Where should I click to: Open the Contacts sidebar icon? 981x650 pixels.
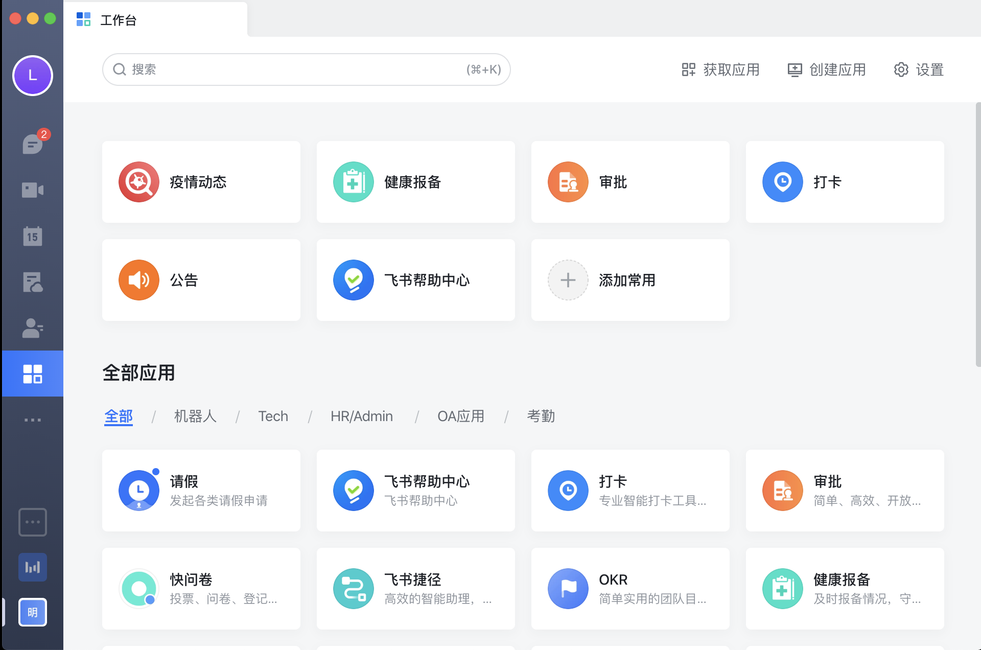pyautogui.click(x=33, y=328)
